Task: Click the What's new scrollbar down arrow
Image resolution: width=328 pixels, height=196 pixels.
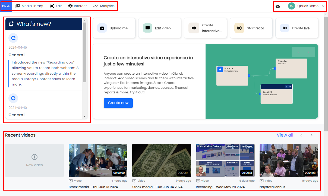Action: point(84,116)
